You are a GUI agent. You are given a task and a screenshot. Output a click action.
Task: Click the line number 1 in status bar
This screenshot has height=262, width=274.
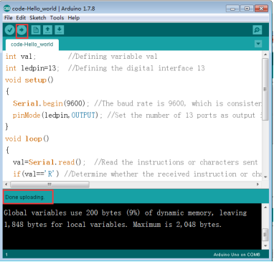coord(6,255)
